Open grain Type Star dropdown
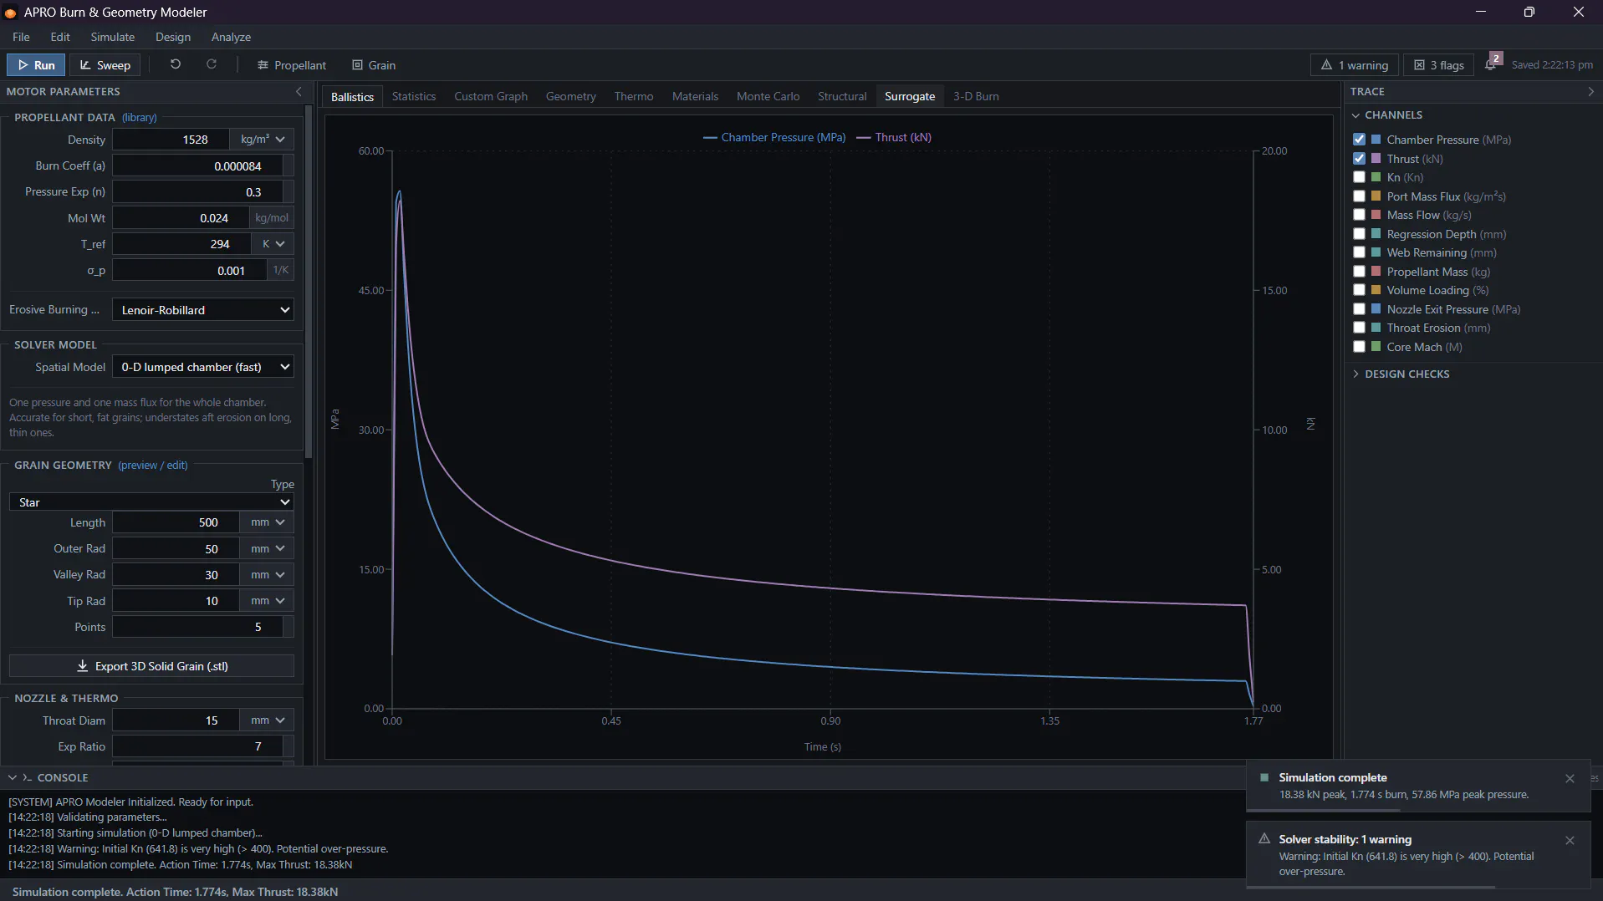Image resolution: width=1603 pixels, height=901 pixels. pos(151,502)
